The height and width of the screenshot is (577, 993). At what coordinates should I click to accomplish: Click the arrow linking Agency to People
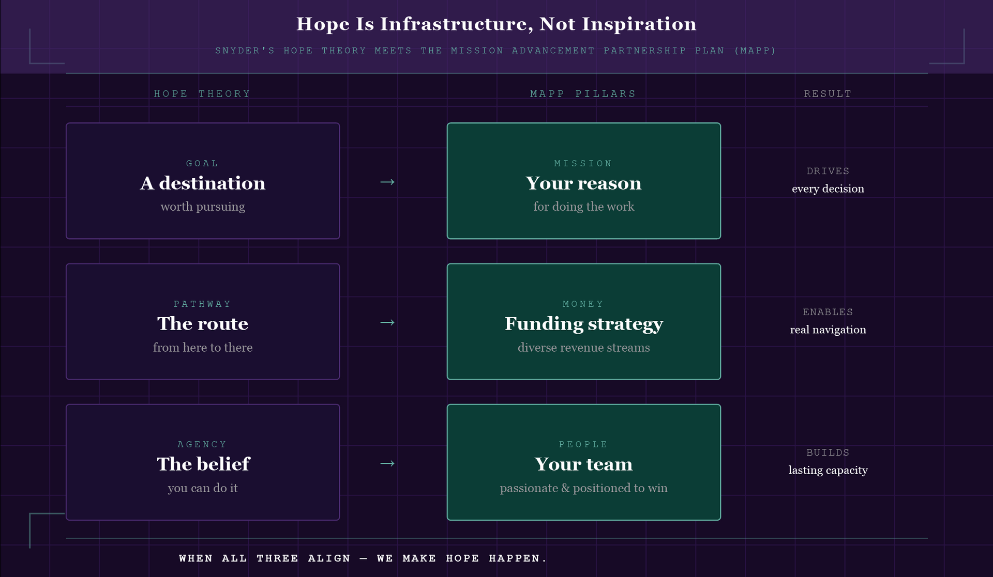[387, 463]
